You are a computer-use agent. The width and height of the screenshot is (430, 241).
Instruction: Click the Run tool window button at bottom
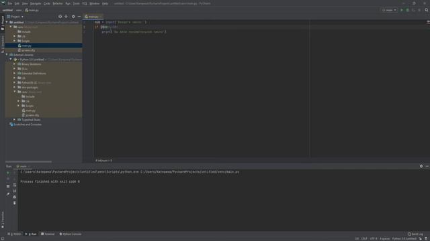[31, 234]
